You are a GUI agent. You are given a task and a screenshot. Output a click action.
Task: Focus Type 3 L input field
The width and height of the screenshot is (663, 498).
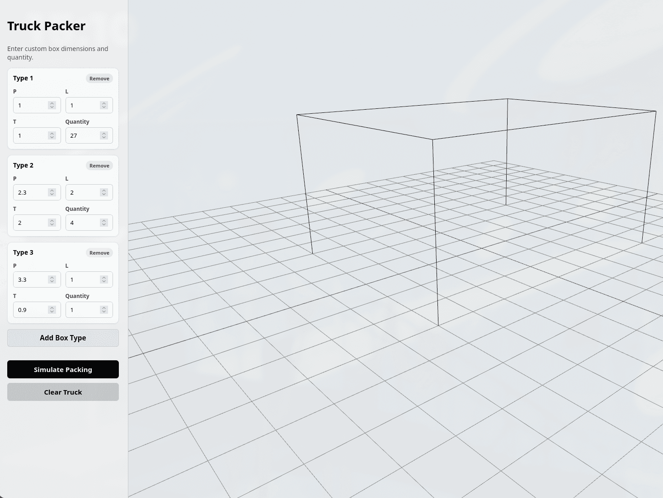(89, 279)
